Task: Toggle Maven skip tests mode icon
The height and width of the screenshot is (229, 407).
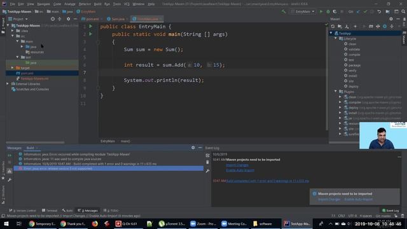Action: [385, 26]
